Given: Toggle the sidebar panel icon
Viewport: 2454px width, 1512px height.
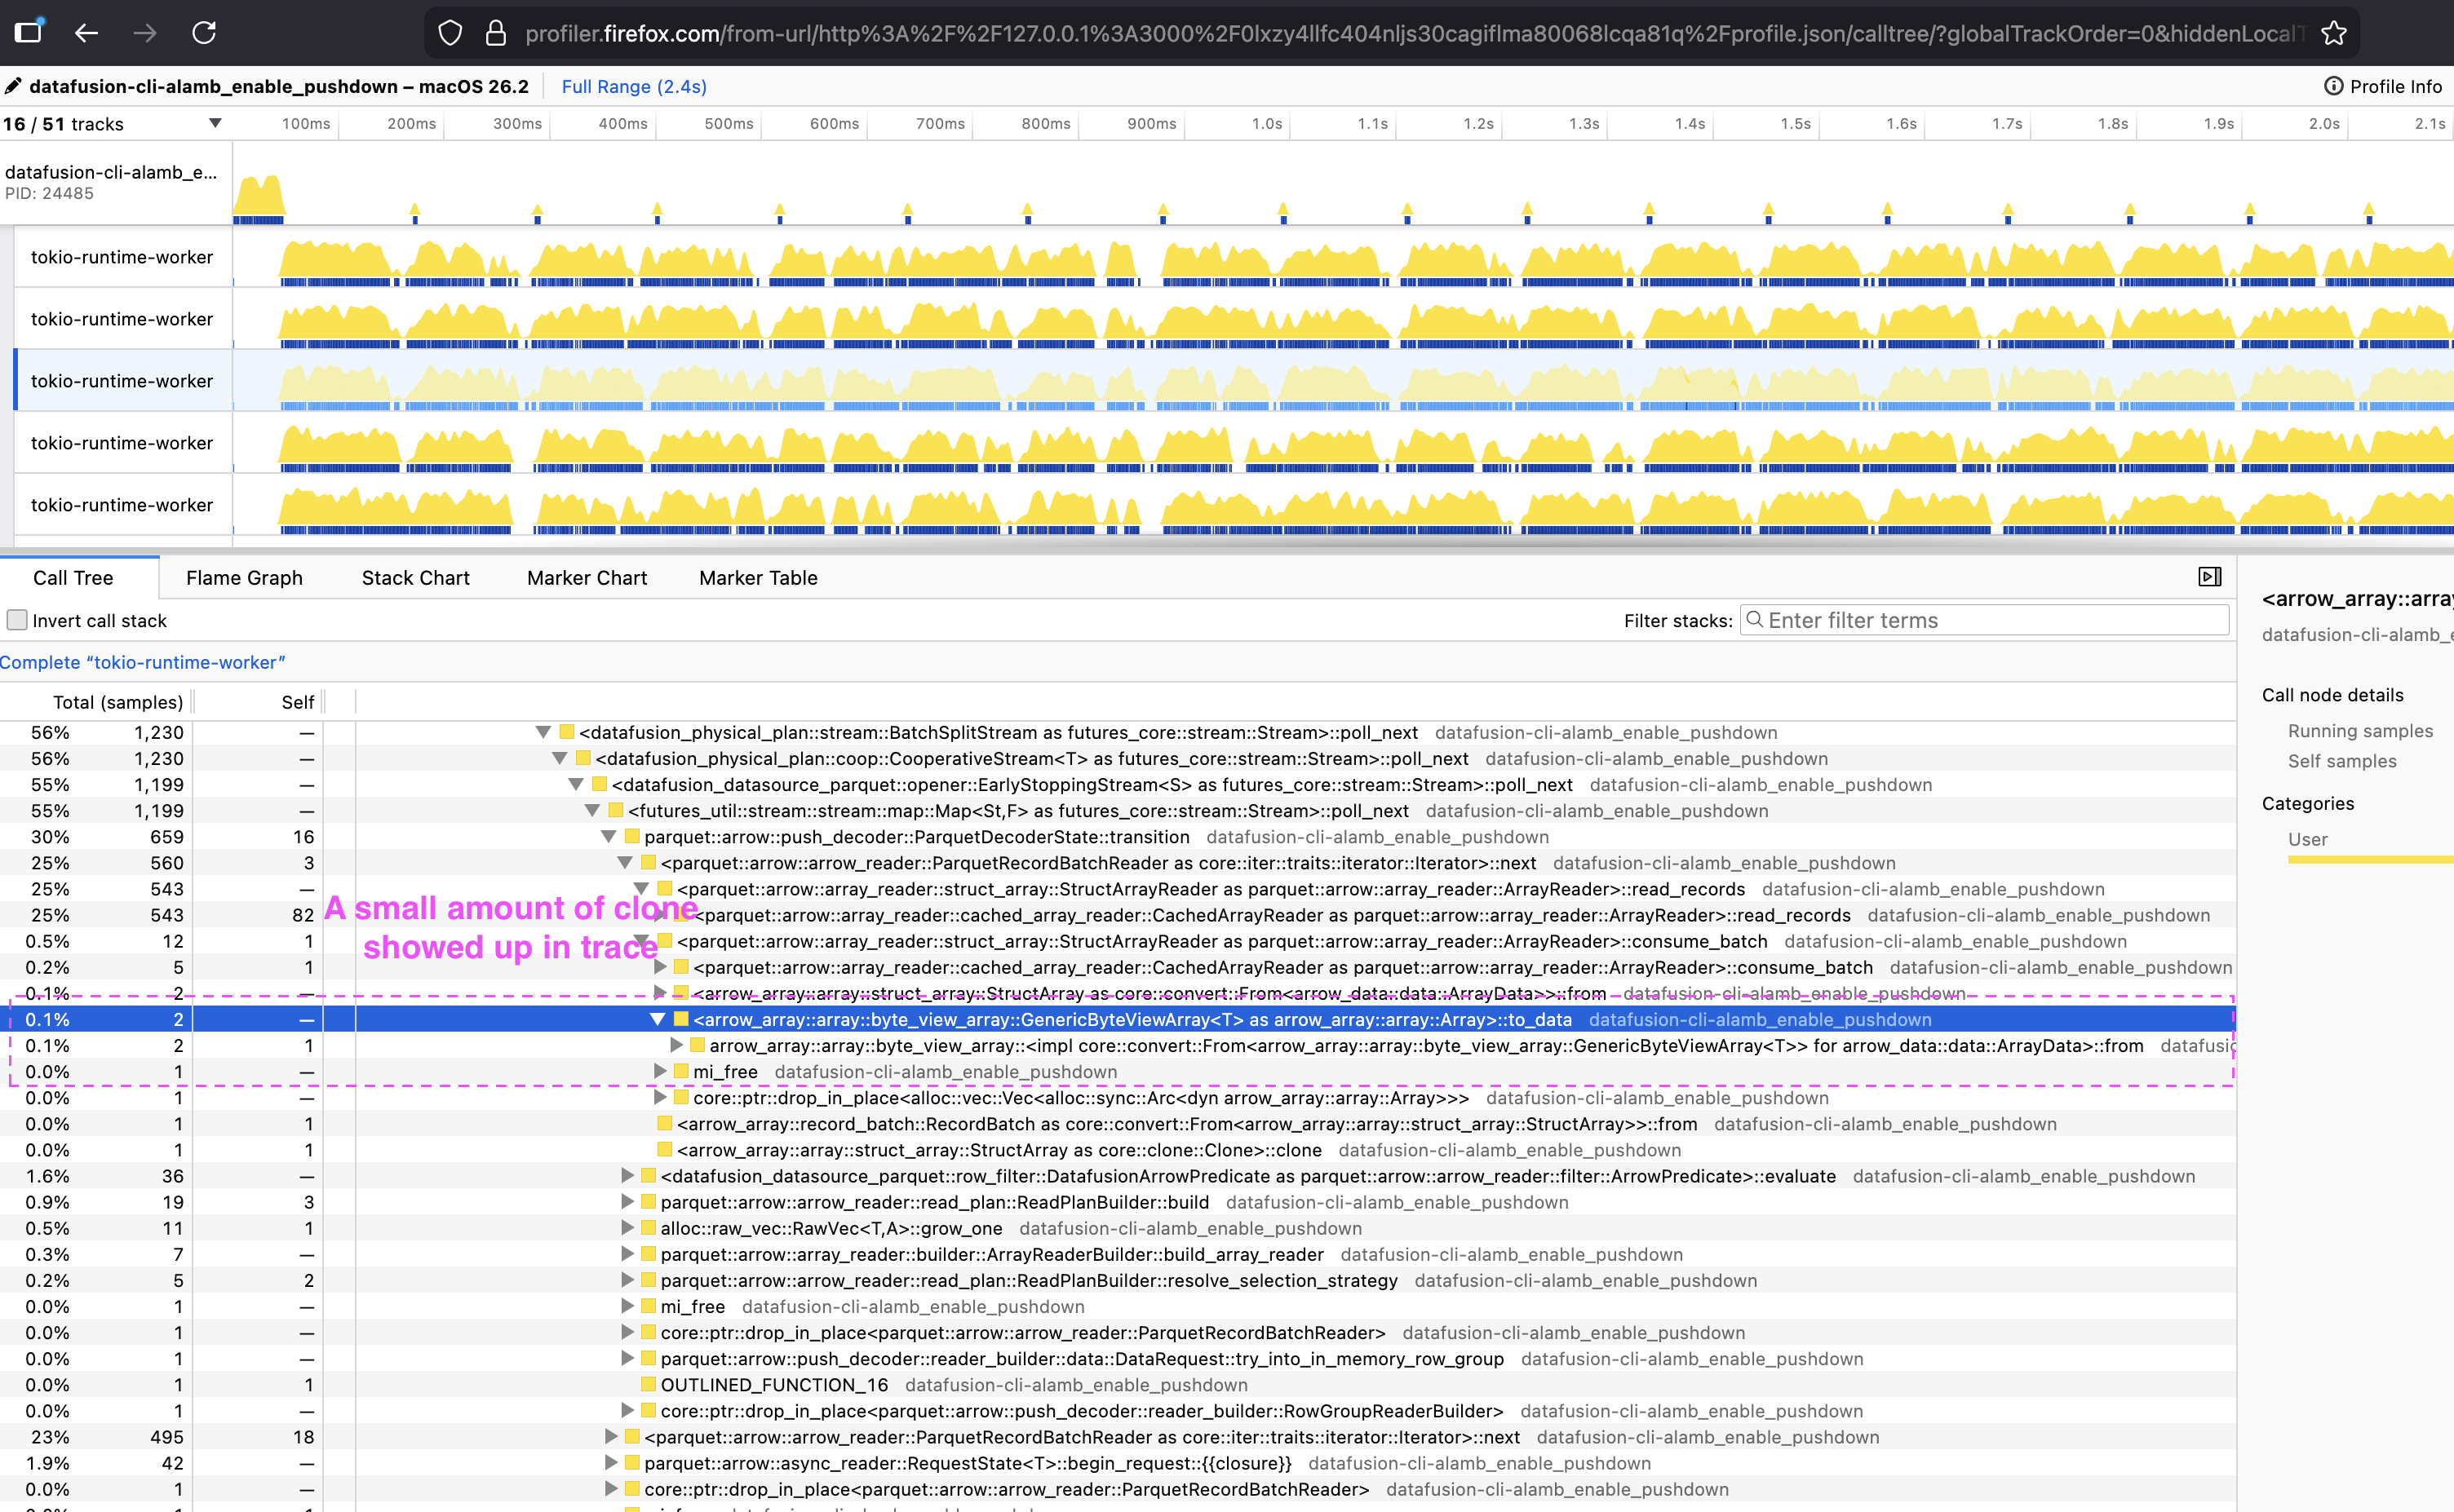Looking at the screenshot, I should point(2210,577).
